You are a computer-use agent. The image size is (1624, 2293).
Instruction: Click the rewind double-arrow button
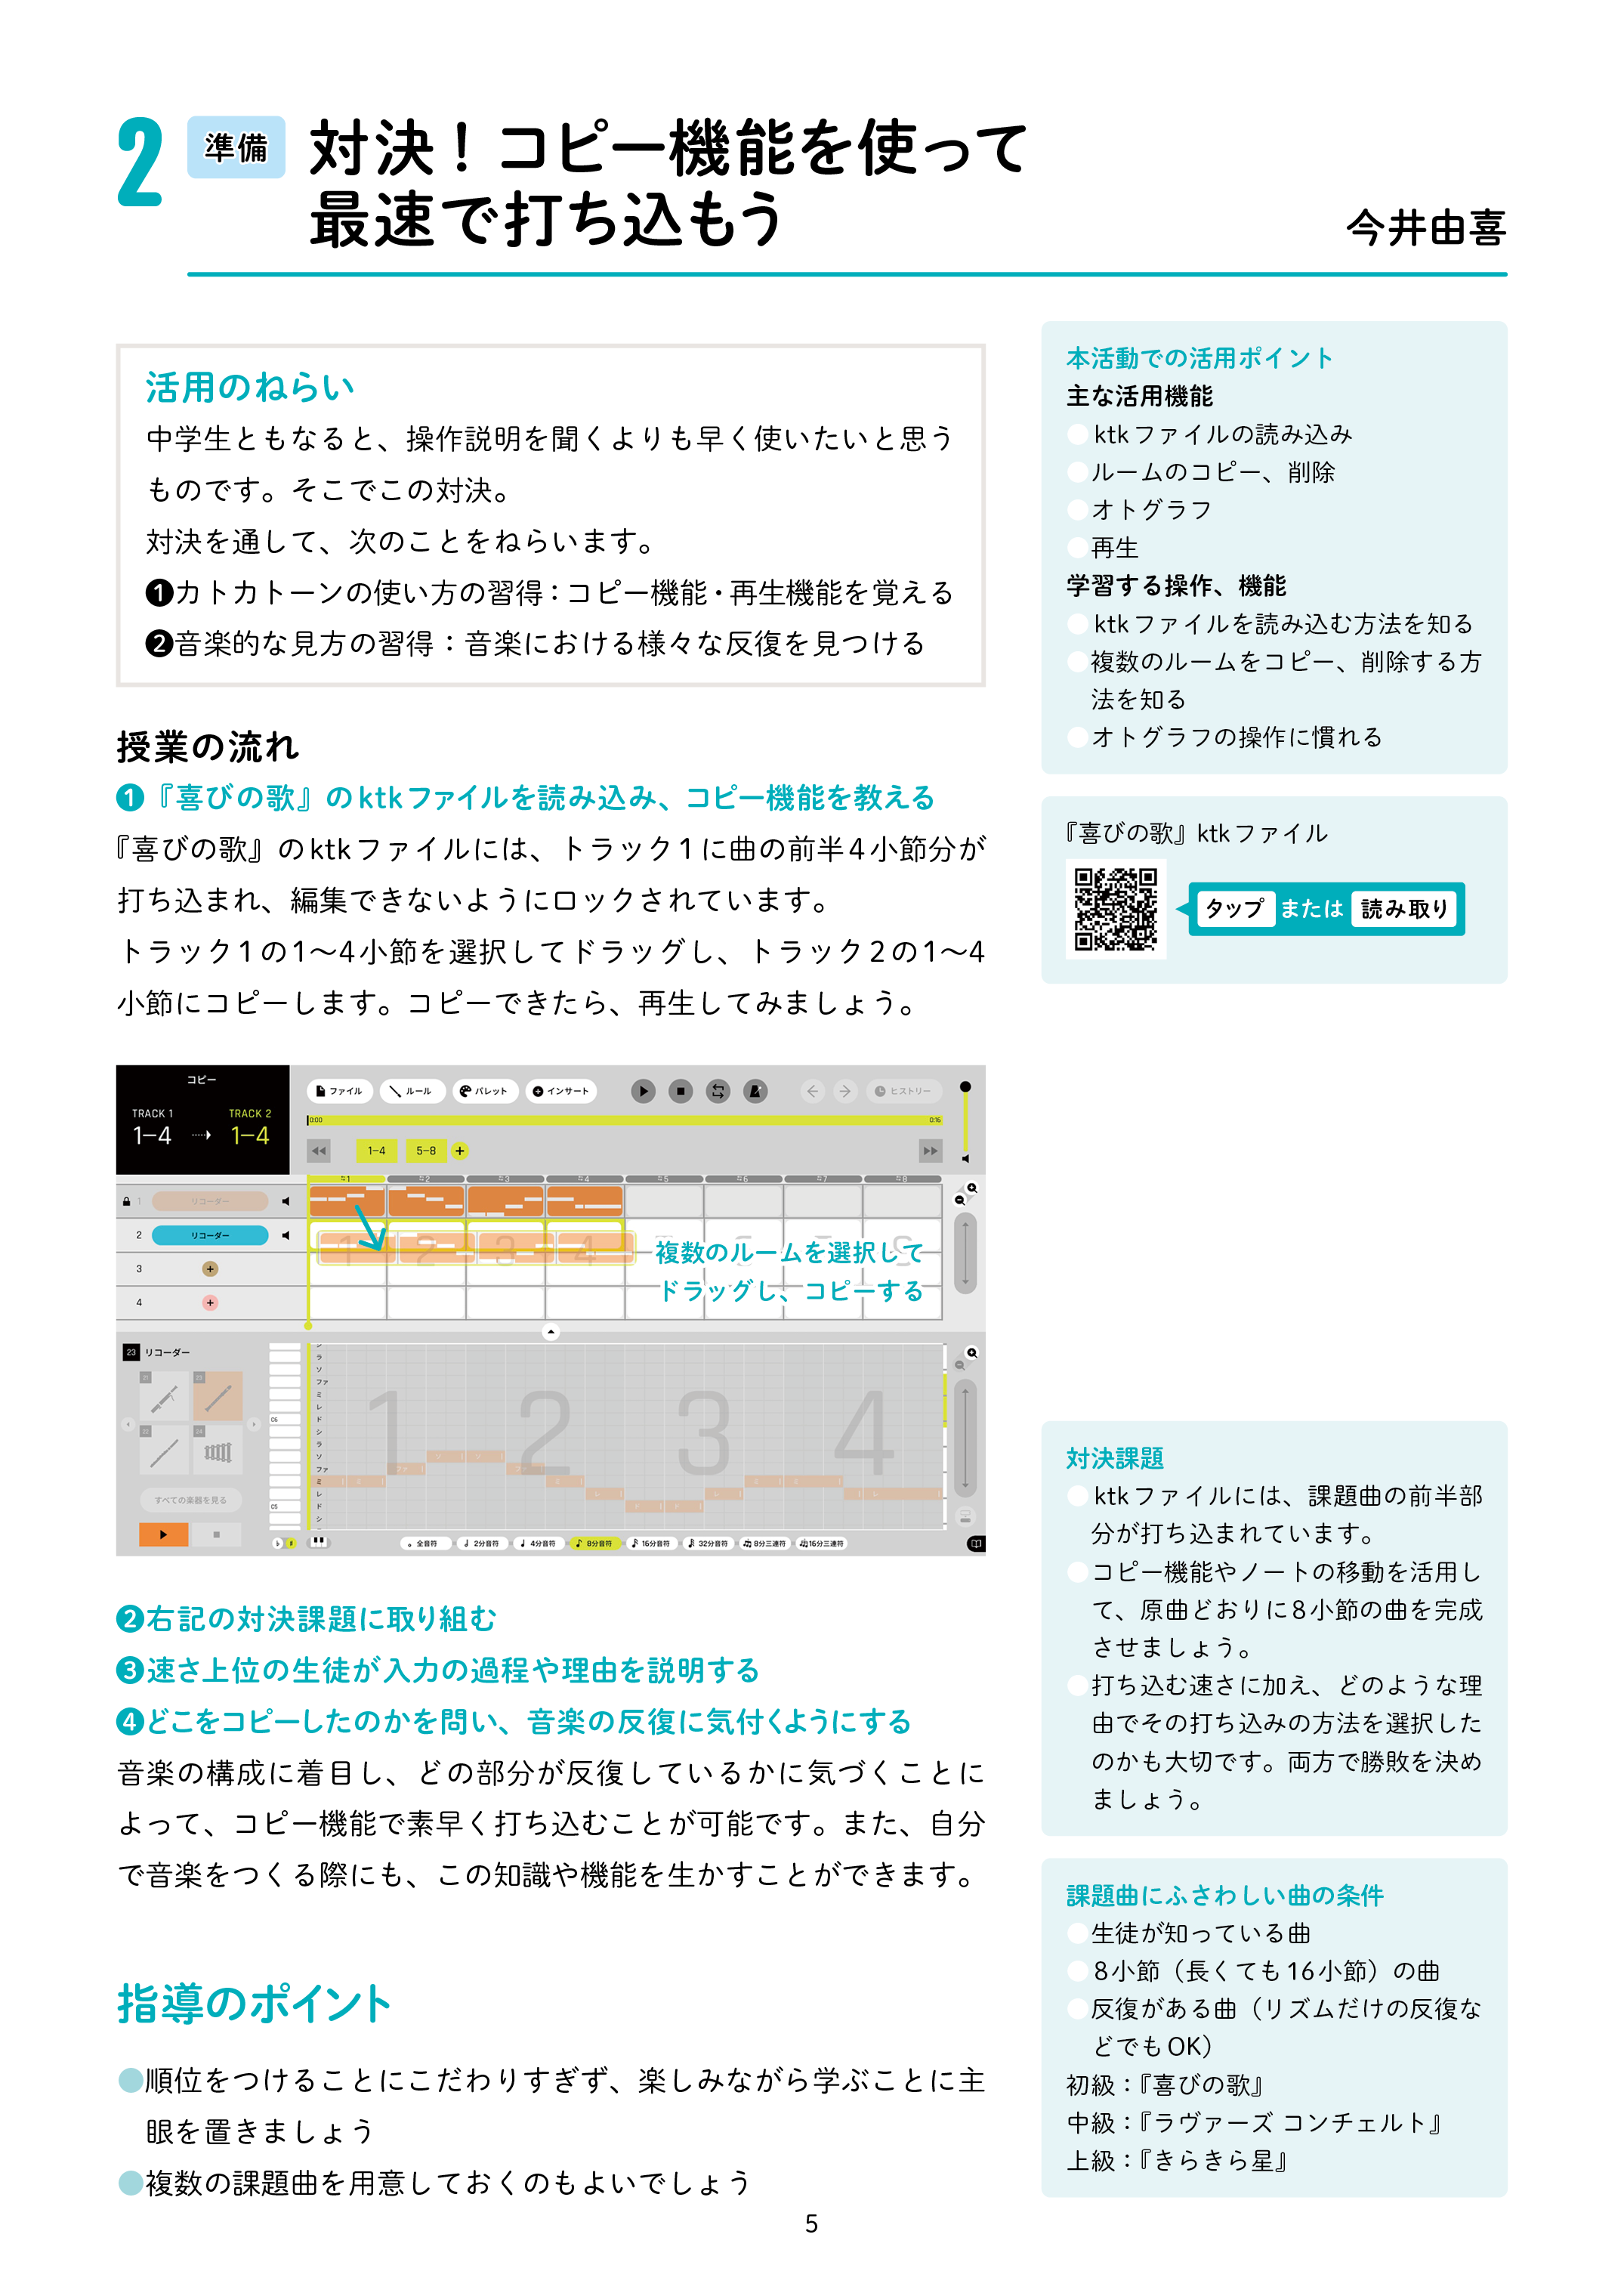[x=318, y=1151]
